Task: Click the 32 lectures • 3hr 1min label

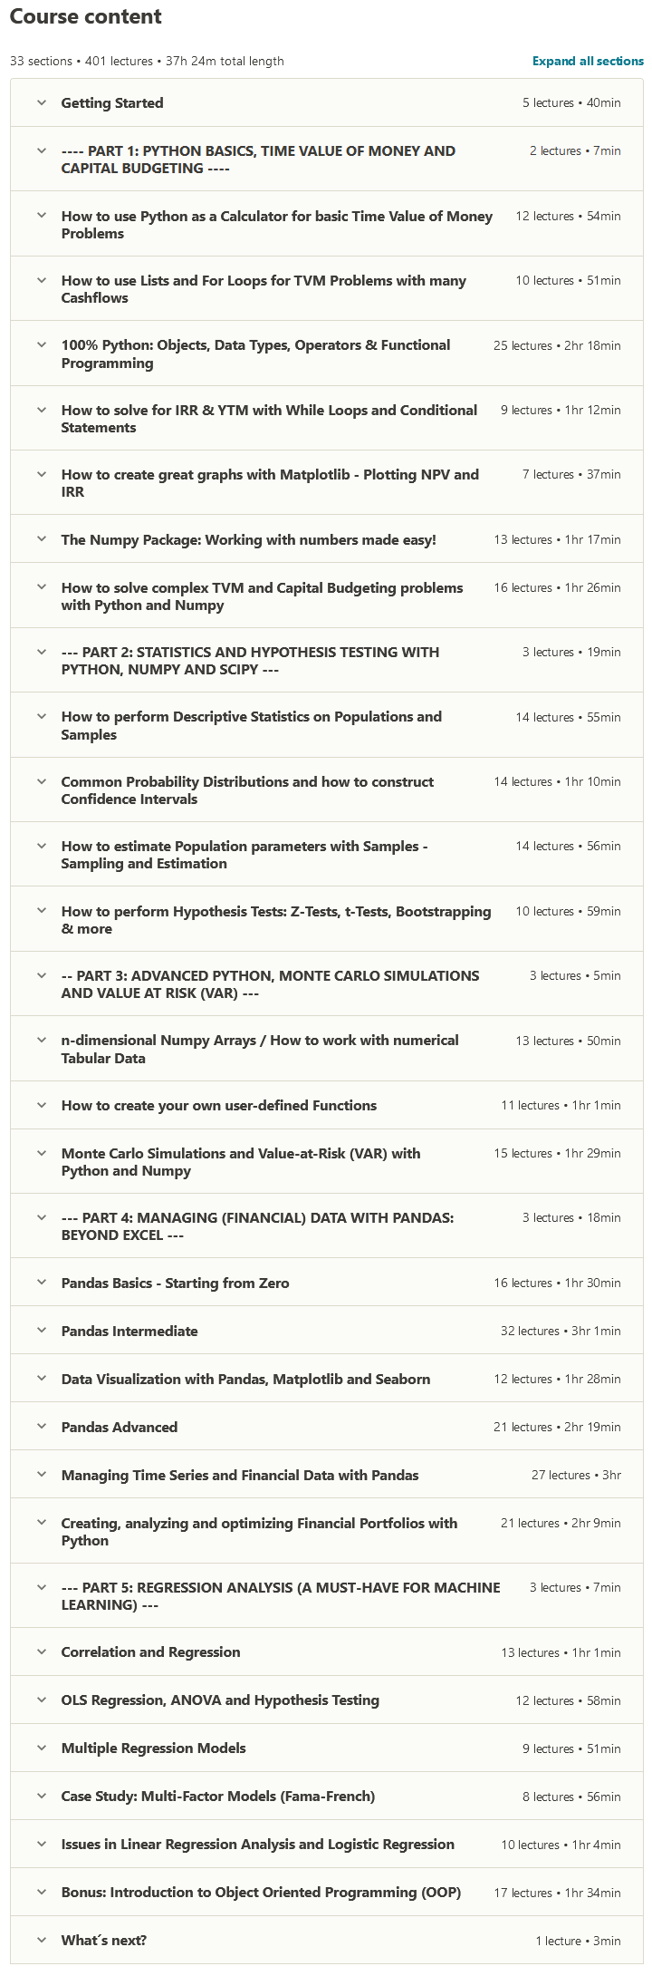Action: (561, 1331)
